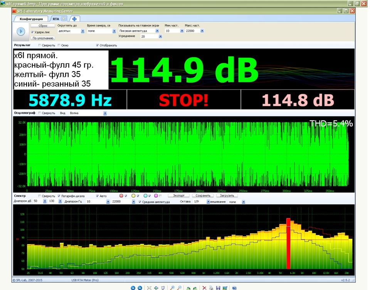Click the 114.8 dB pink readout
This screenshot has height=290, width=370.
298,100
